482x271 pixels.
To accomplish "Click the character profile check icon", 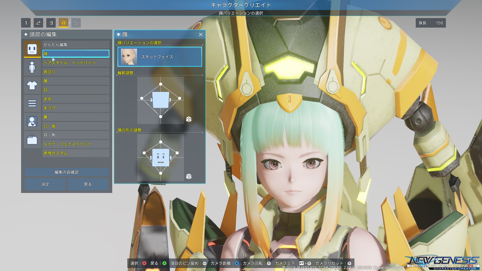I will [32, 122].
